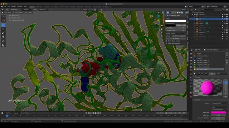This screenshot has height=128, width=229.
Task: Toggle render visibility camera icon of Light
Action: [227, 30]
